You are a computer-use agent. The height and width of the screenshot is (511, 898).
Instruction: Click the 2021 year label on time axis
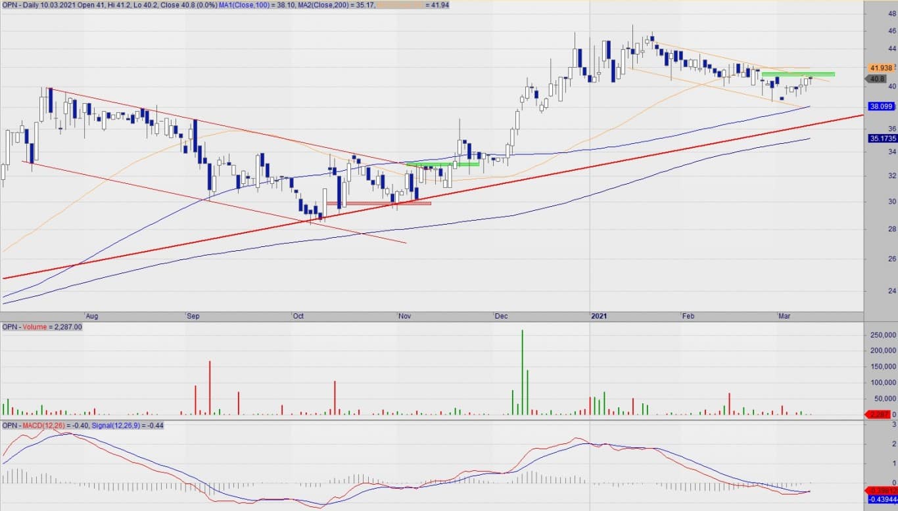[598, 317]
